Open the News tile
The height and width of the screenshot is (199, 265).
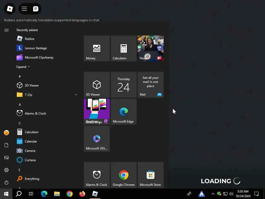point(150,48)
